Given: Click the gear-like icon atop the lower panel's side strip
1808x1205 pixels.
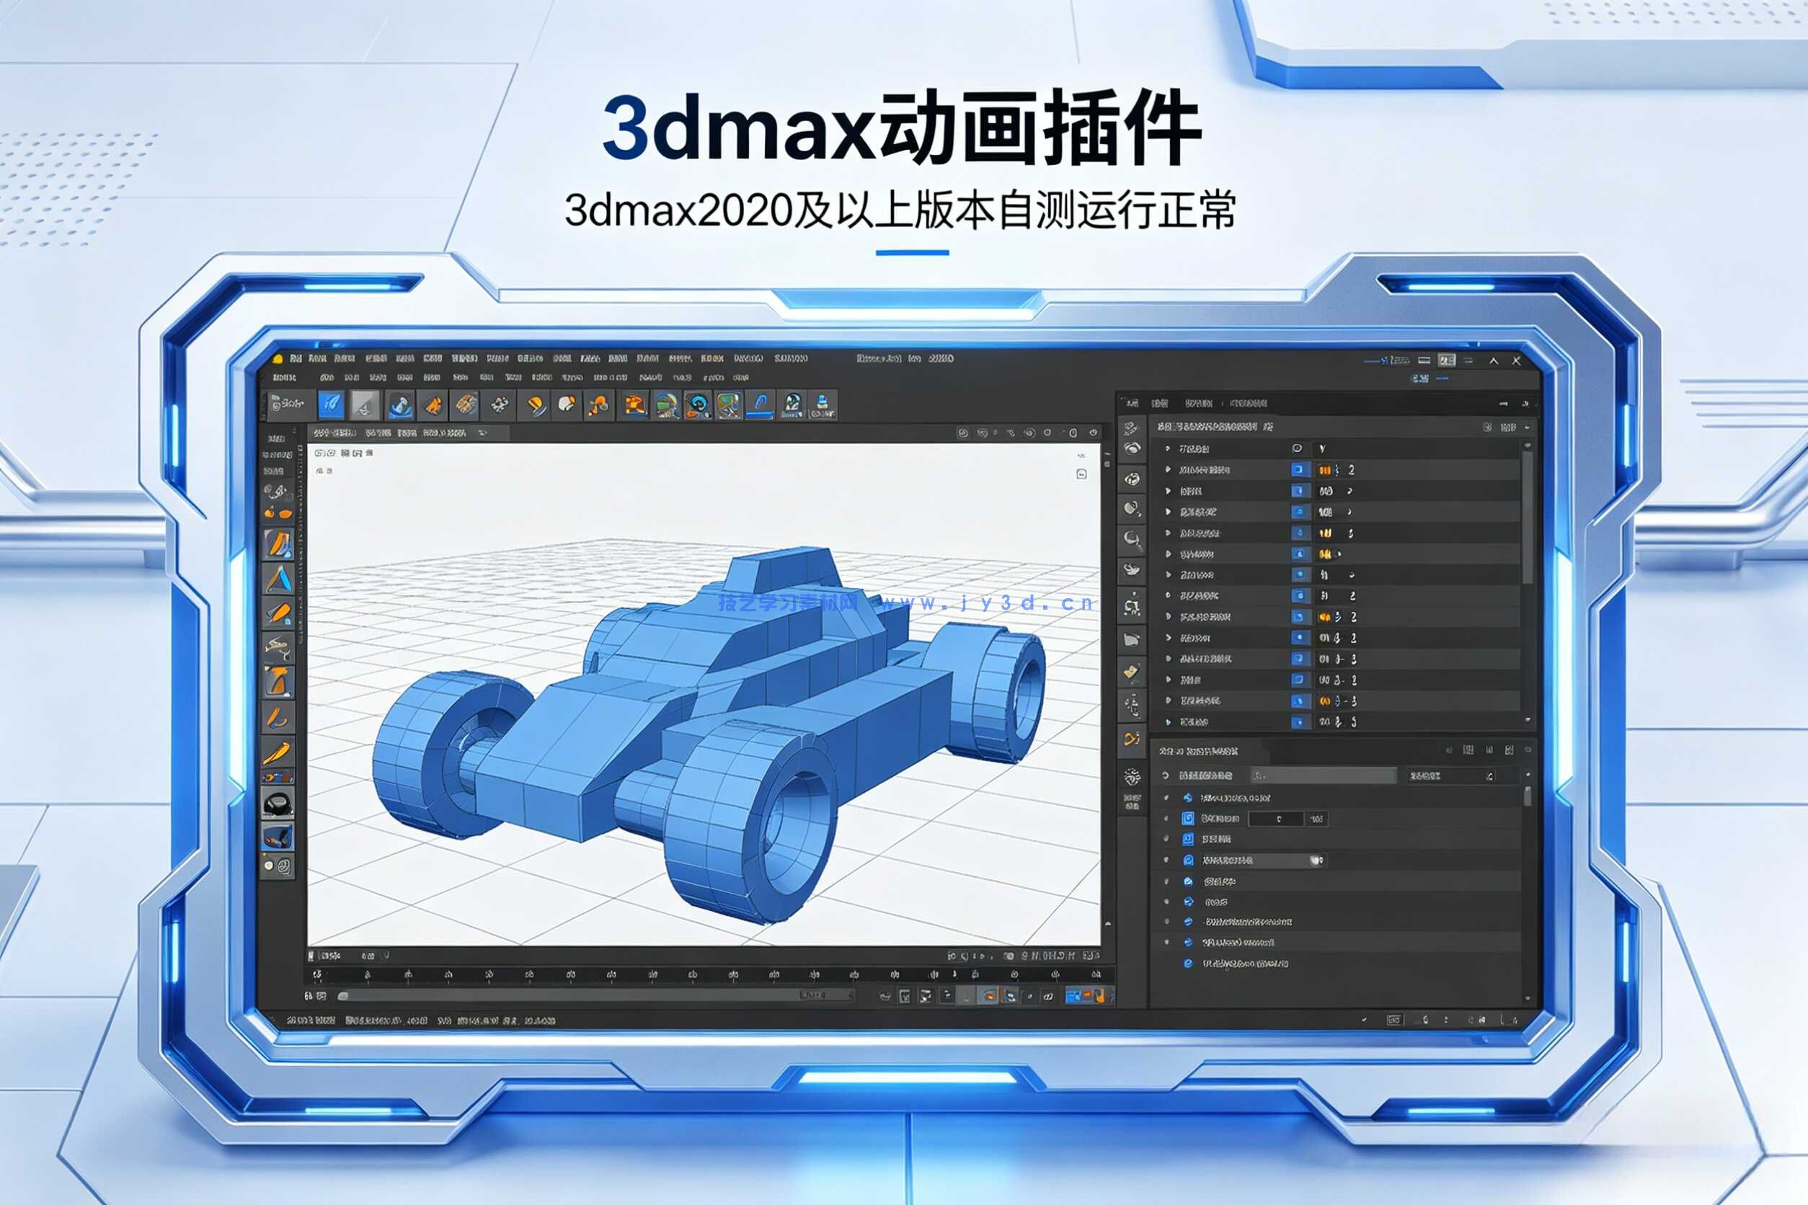Looking at the screenshot, I should (x=1132, y=775).
